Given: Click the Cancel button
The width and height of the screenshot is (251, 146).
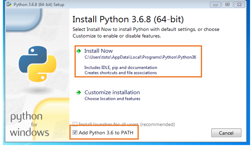Looking at the screenshot, I should click(226, 133).
